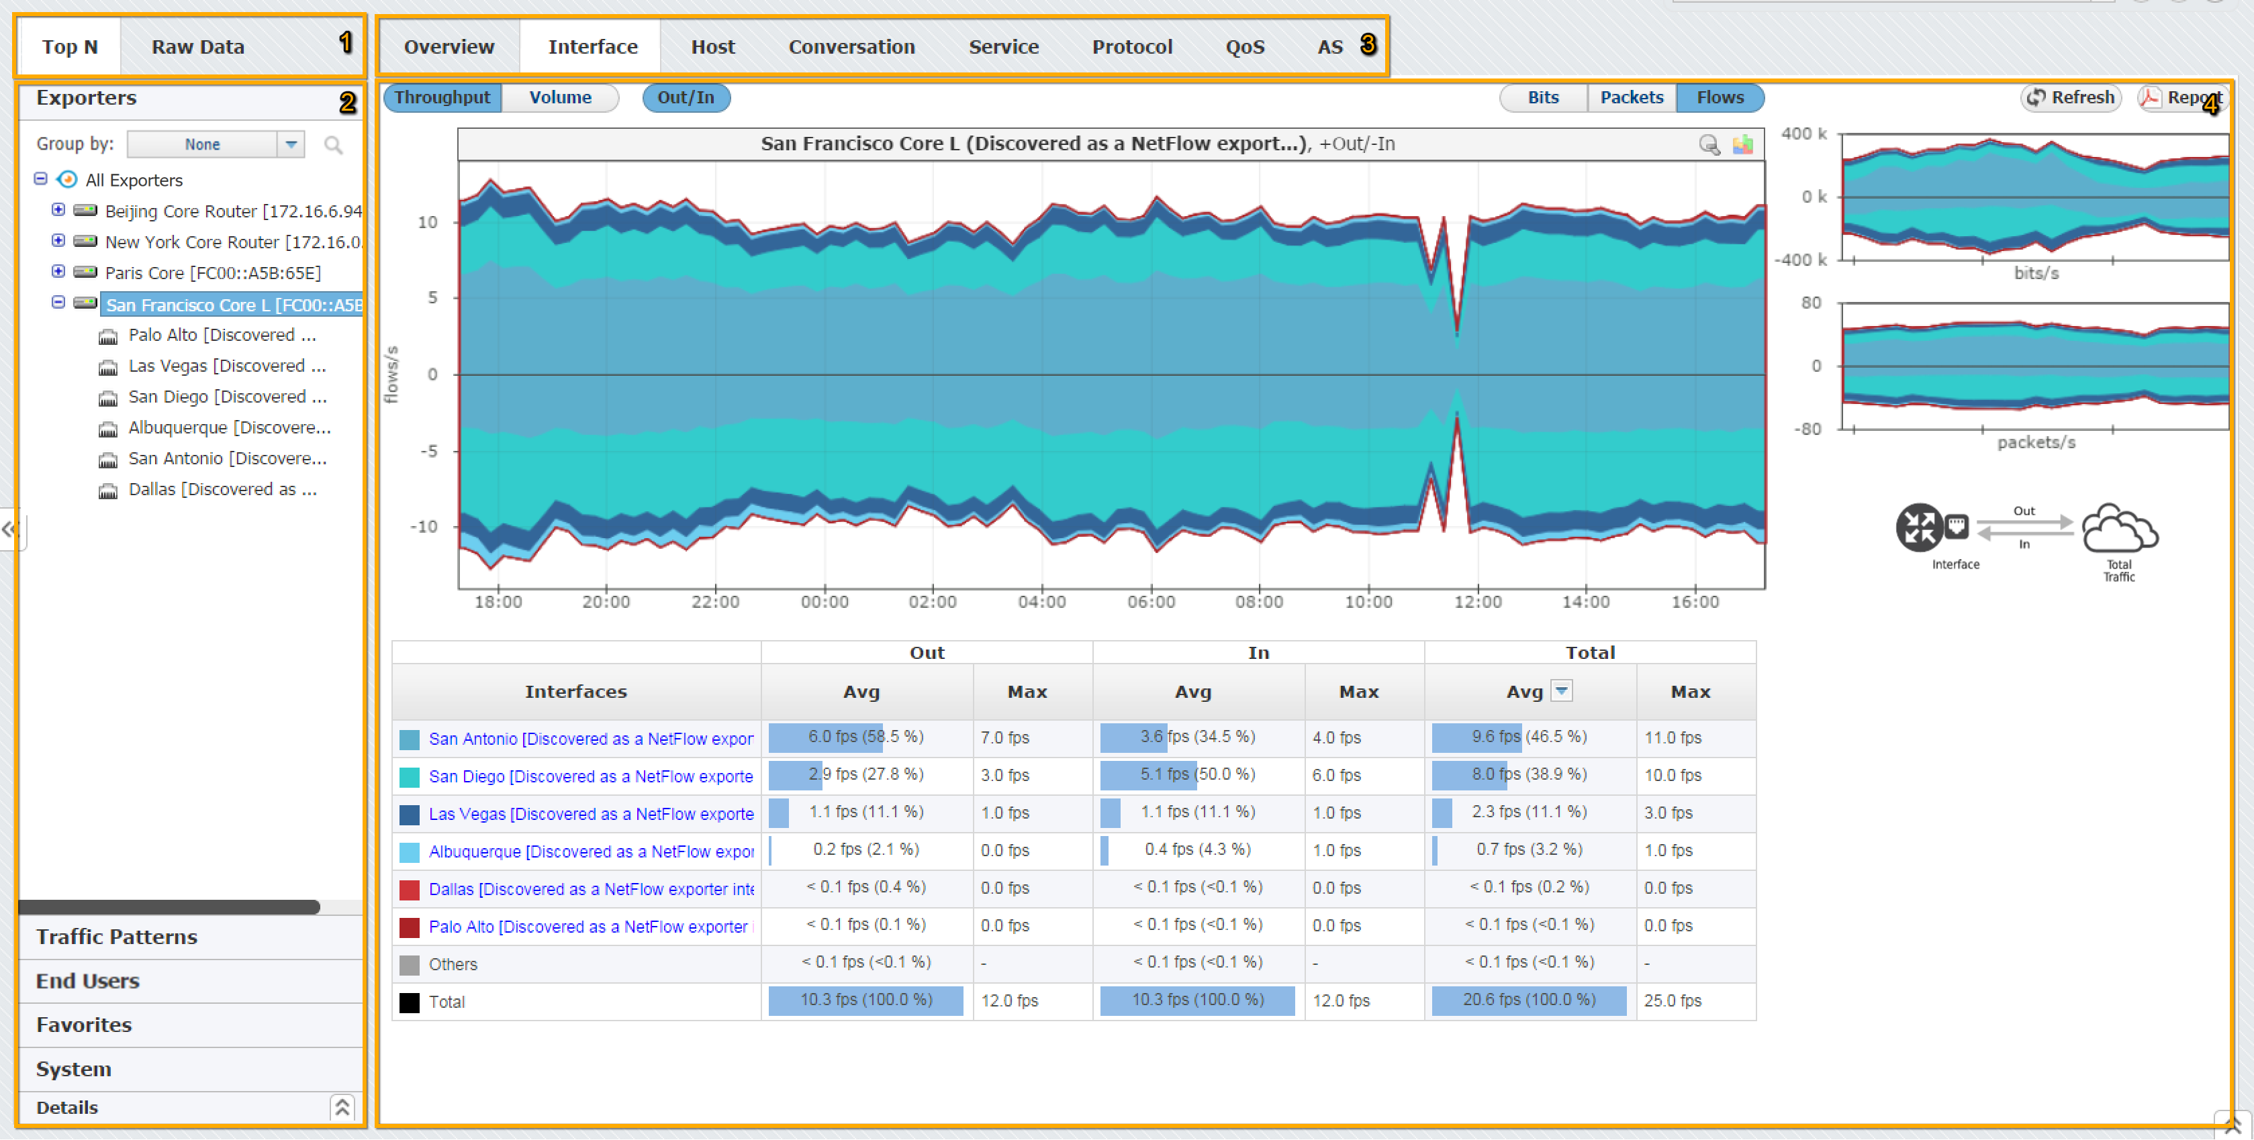Screen dimensions: 2254x1140
Task: Expand the Traffic Patterns panel
Action: pos(116,936)
